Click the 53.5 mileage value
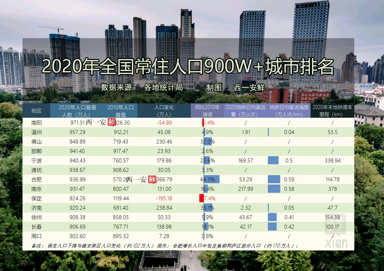The height and width of the screenshot is (271, 384). 332,132
